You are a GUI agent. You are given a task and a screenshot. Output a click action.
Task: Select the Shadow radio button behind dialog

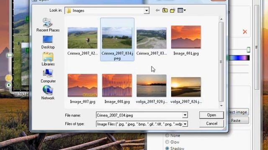point(167,148)
